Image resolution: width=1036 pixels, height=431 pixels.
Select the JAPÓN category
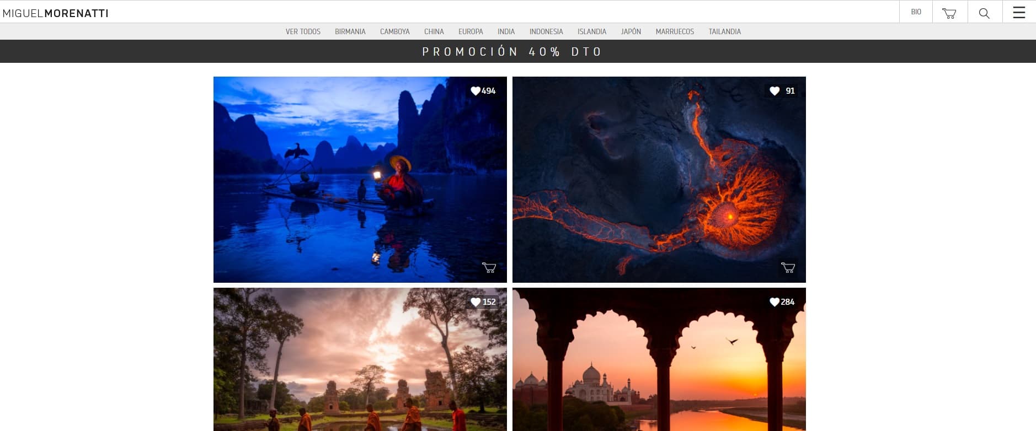[631, 31]
